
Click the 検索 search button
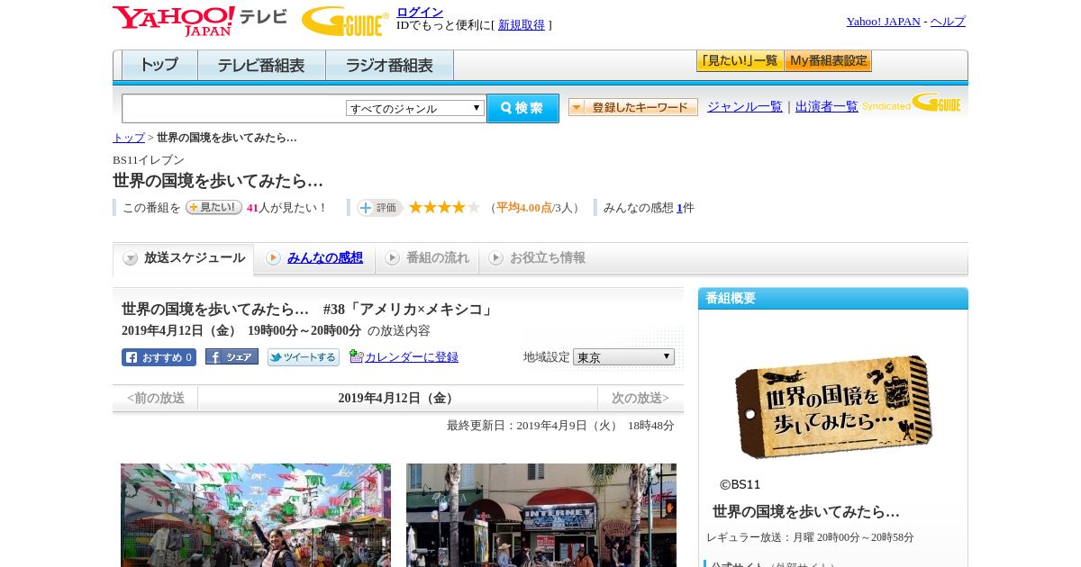coord(522,108)
